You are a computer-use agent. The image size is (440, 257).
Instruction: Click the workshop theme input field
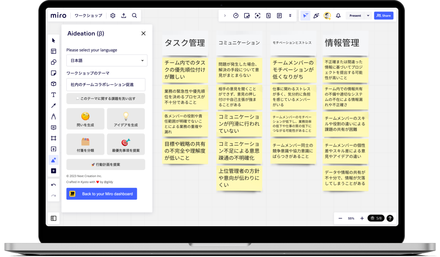pos(106,85)
